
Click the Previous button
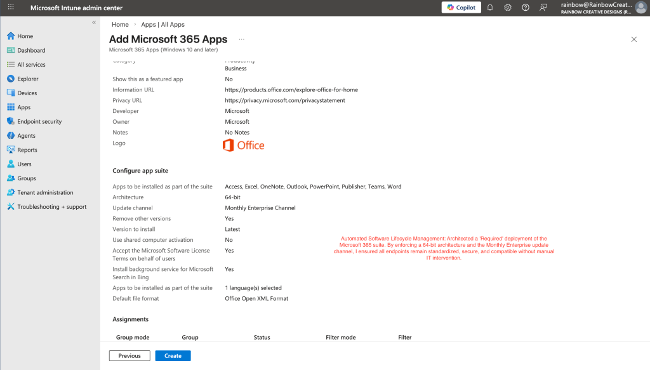click(x=129, y=356)
